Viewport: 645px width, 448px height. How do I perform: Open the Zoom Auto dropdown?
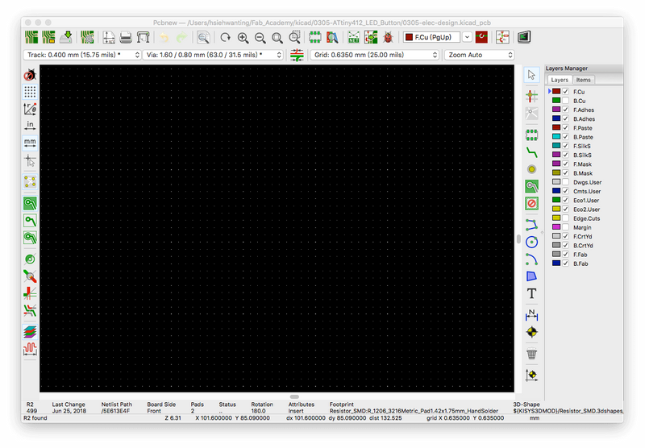pyautogui.click(x=479, y=55)
